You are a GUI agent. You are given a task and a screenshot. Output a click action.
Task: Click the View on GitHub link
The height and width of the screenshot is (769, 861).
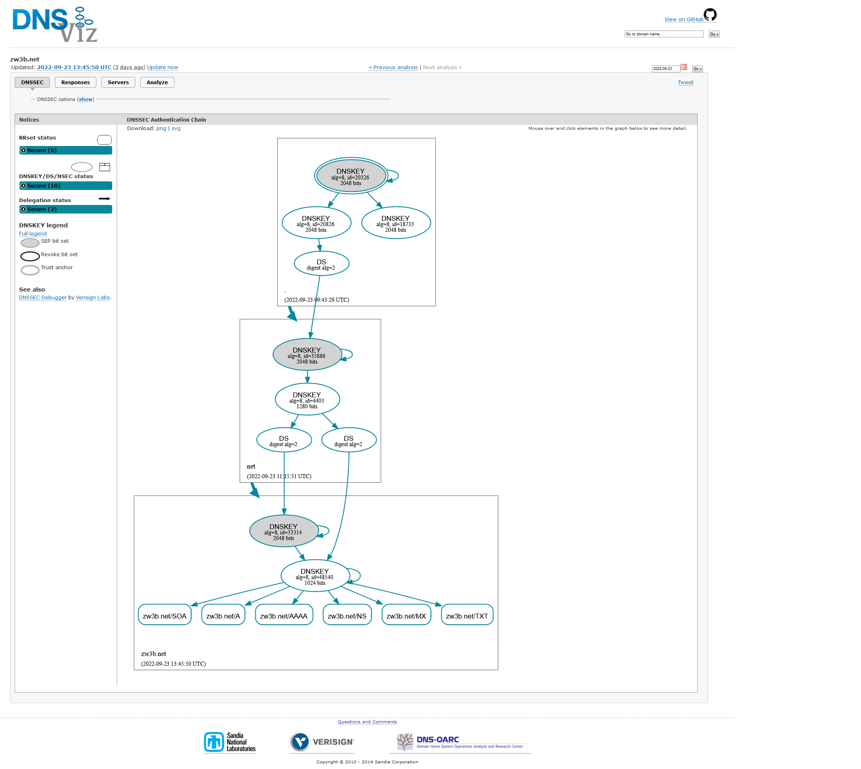[x=685, y=20]
